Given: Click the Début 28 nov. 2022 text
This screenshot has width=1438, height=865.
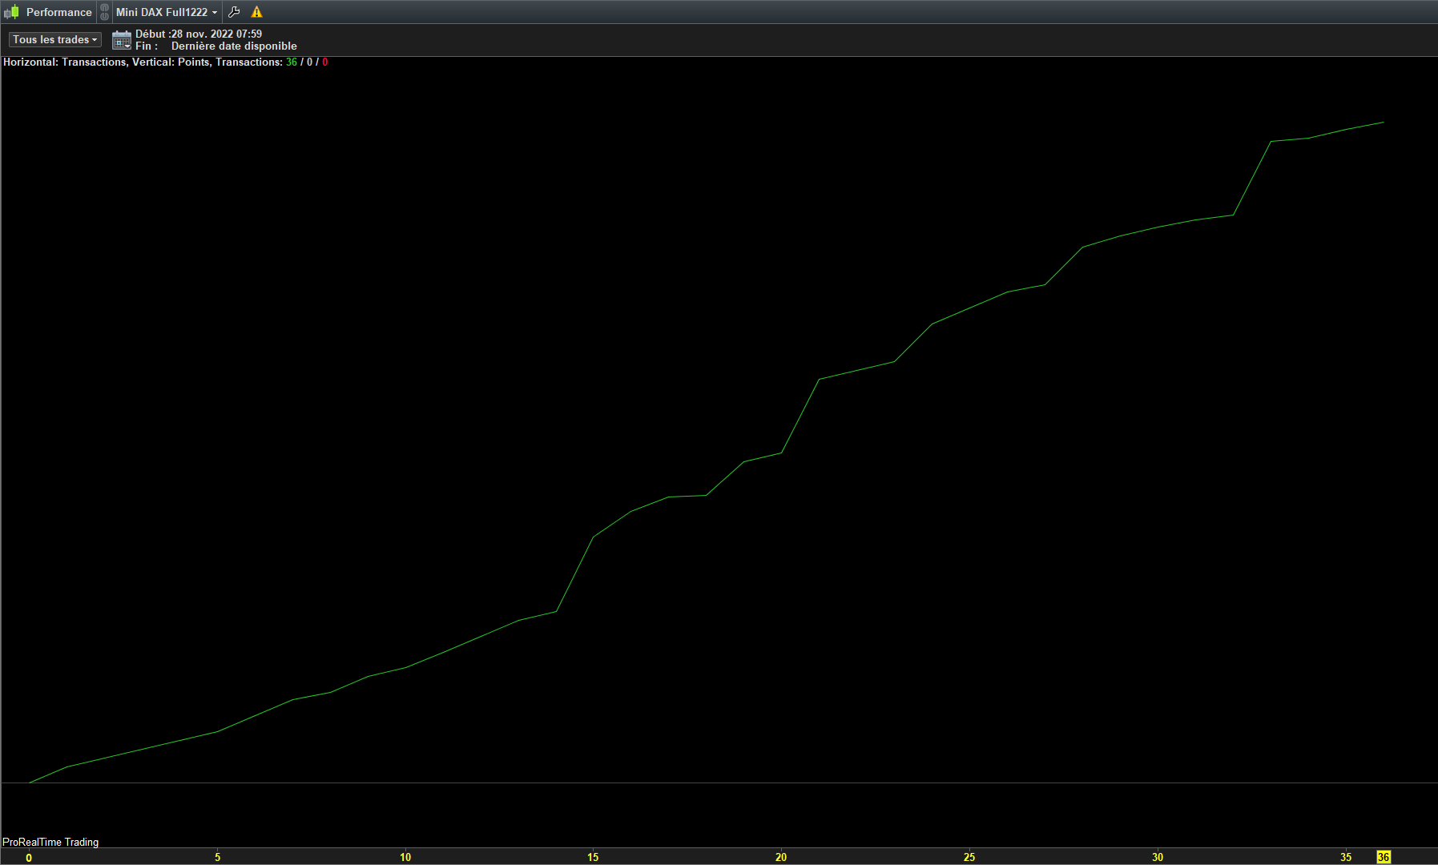Looking at the screenshot, I should (199, 34).
